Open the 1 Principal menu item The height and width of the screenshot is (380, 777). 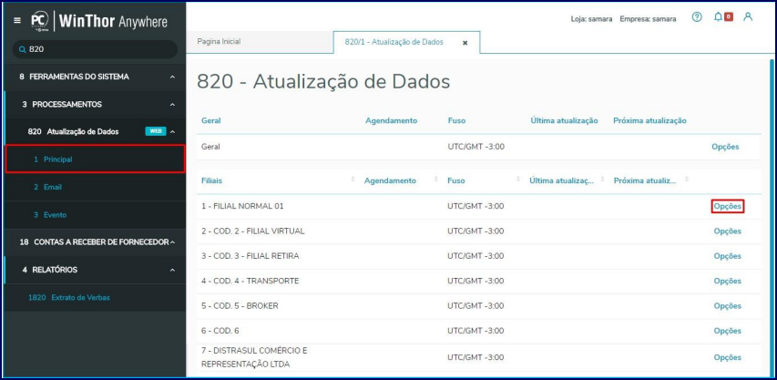click(x=95, y=159)
